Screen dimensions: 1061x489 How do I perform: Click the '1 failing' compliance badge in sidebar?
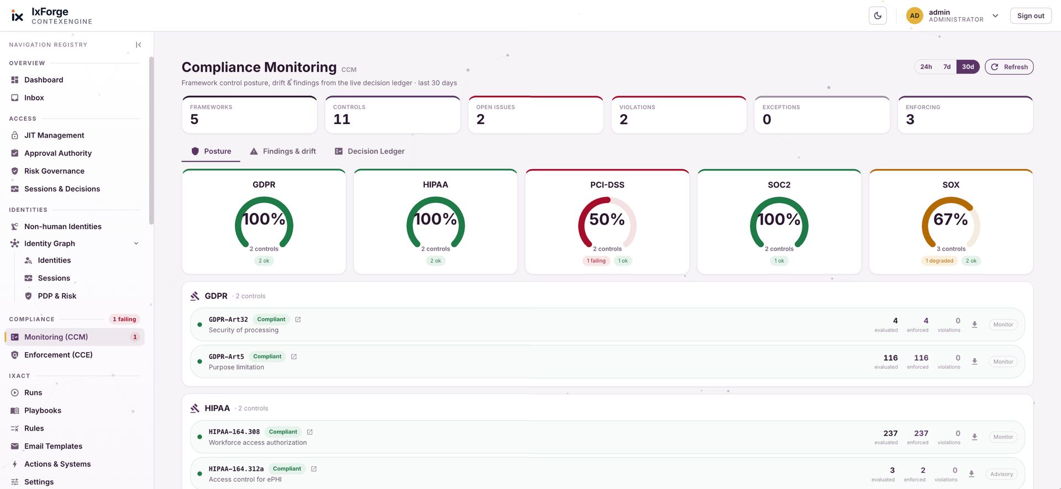coord(124,319)
